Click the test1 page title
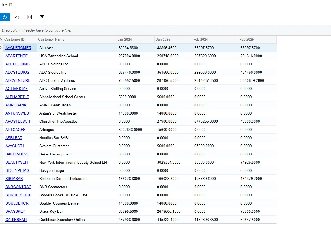The height and width of the screenshot is (228, 331). point(7,5)
